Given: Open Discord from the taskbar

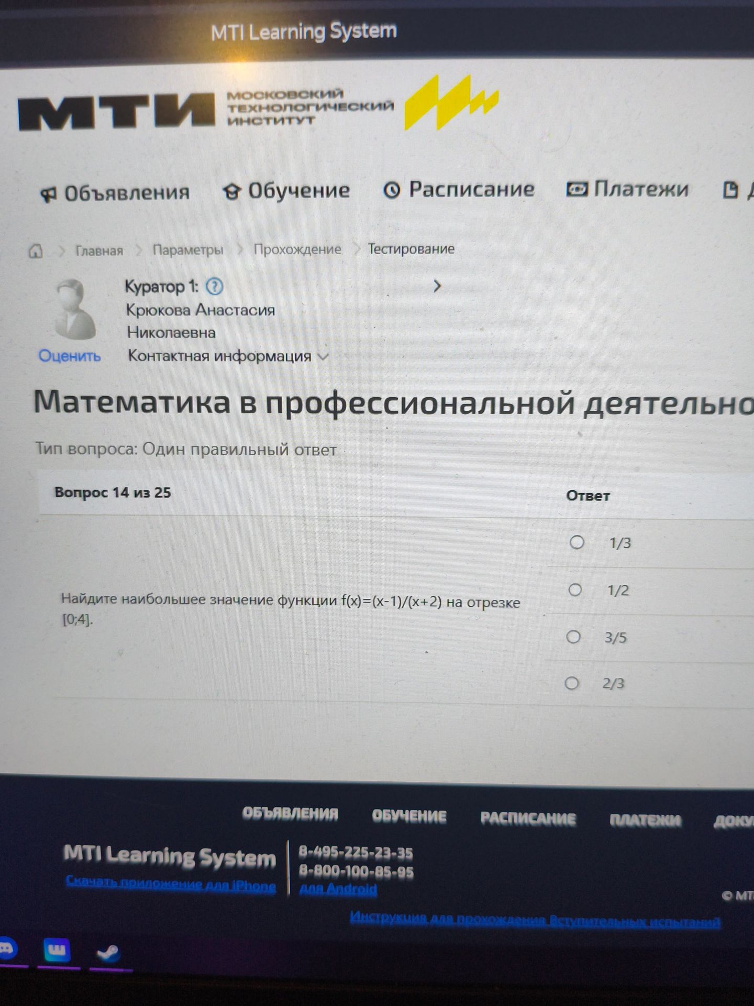Looking at the screenshot, I should click(5, 949).
